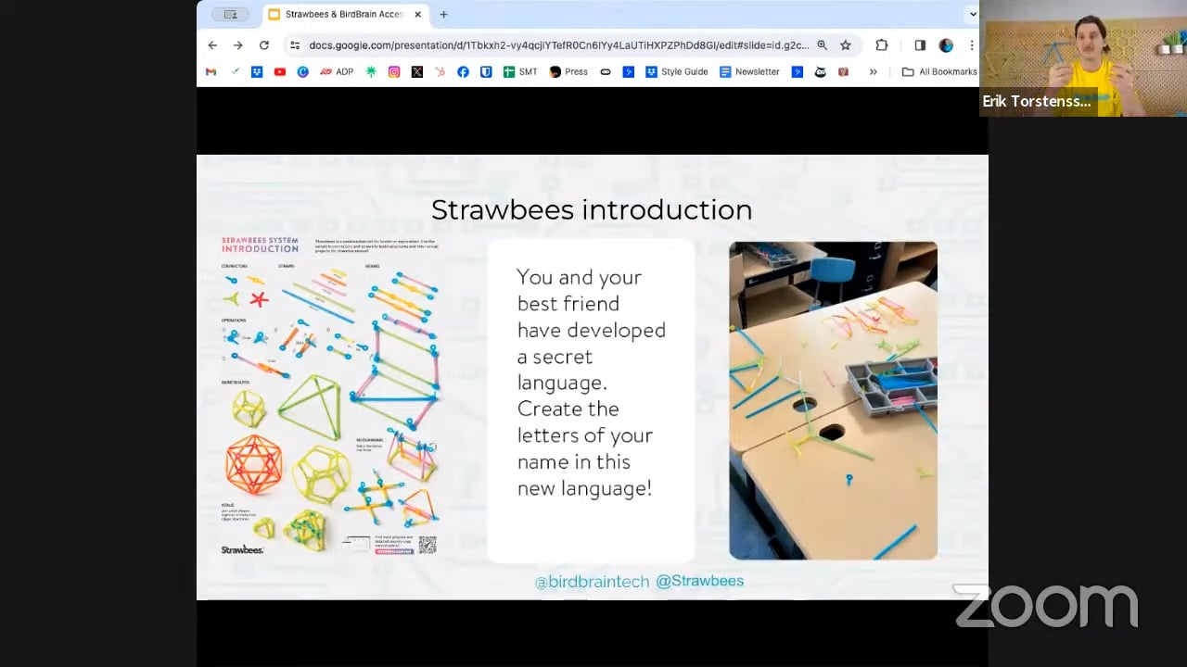Open the Facebook bookmark icon
This screenshot has height=667, width=1187.
click(463, 71)
